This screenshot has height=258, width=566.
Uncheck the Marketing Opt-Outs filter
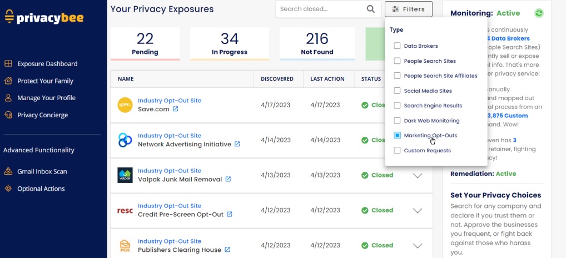[397, 135]
